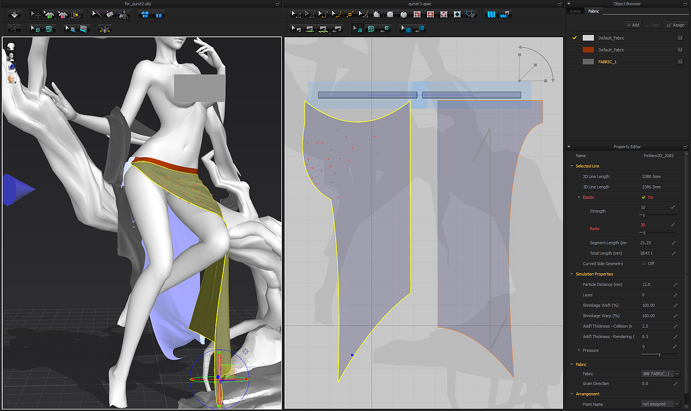Select the red Internal Rectangle tool
The image size is (691, 411).
[430, 15]
